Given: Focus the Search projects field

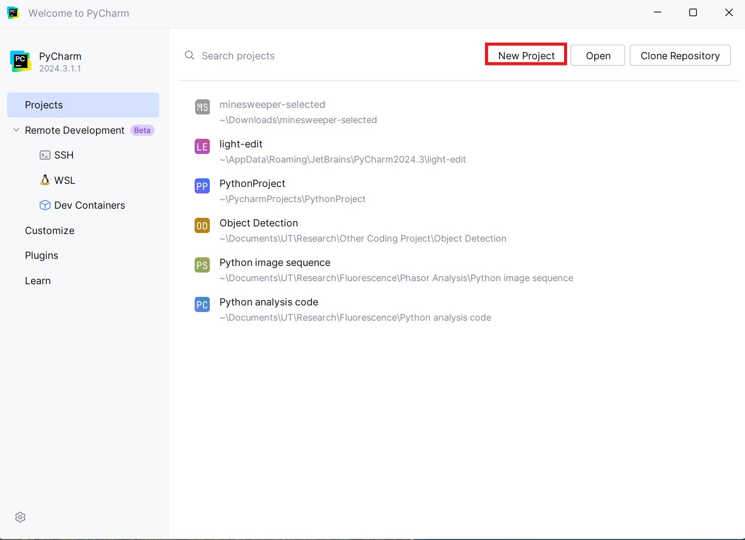Looking at the screenshot, I should 304,56.
